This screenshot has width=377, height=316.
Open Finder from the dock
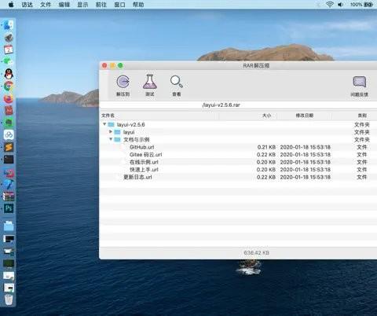pos(9,25)
